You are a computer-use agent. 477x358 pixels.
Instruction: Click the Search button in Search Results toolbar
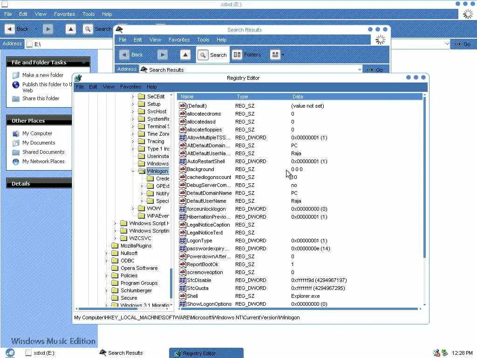click(212, 55)
